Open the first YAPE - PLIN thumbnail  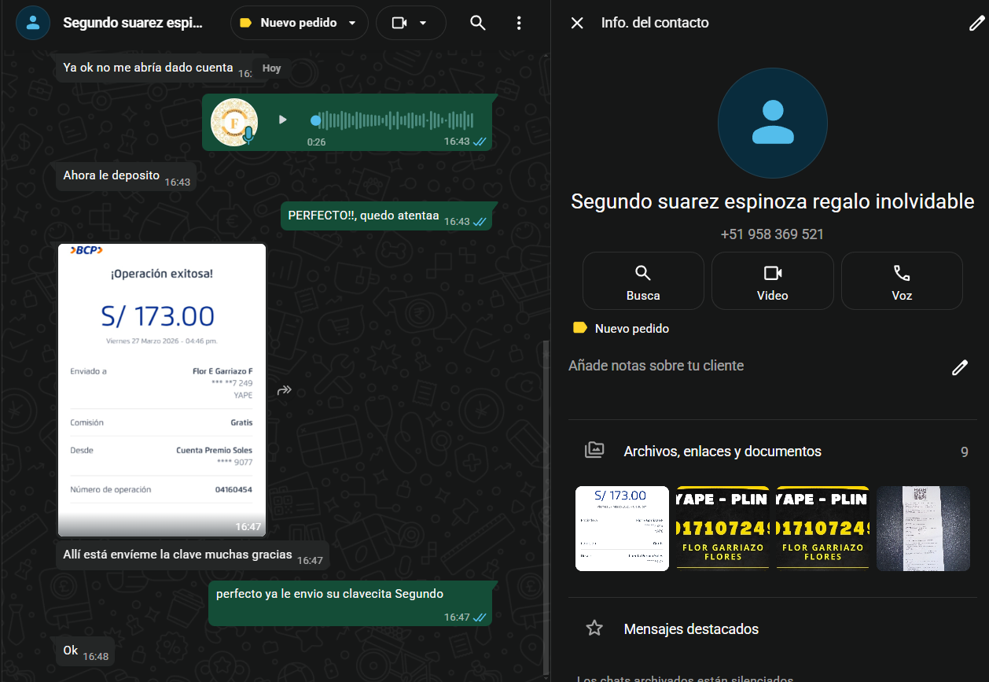pos(722,528)
